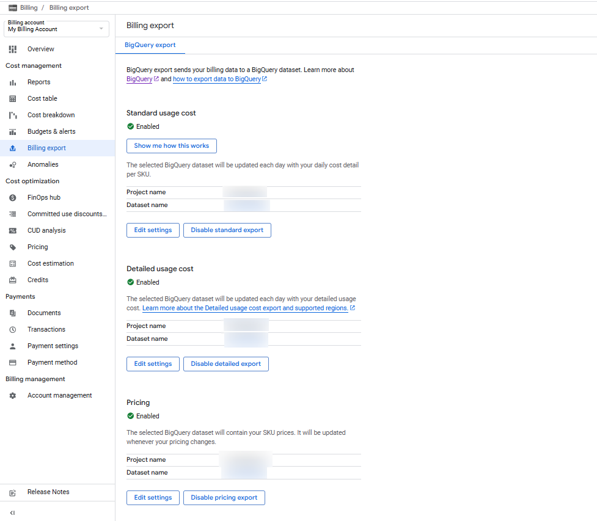This screenshot has height=521, width=597.
Task: Click Billing in the breadcrumb
Action: (x=28, y=8)
